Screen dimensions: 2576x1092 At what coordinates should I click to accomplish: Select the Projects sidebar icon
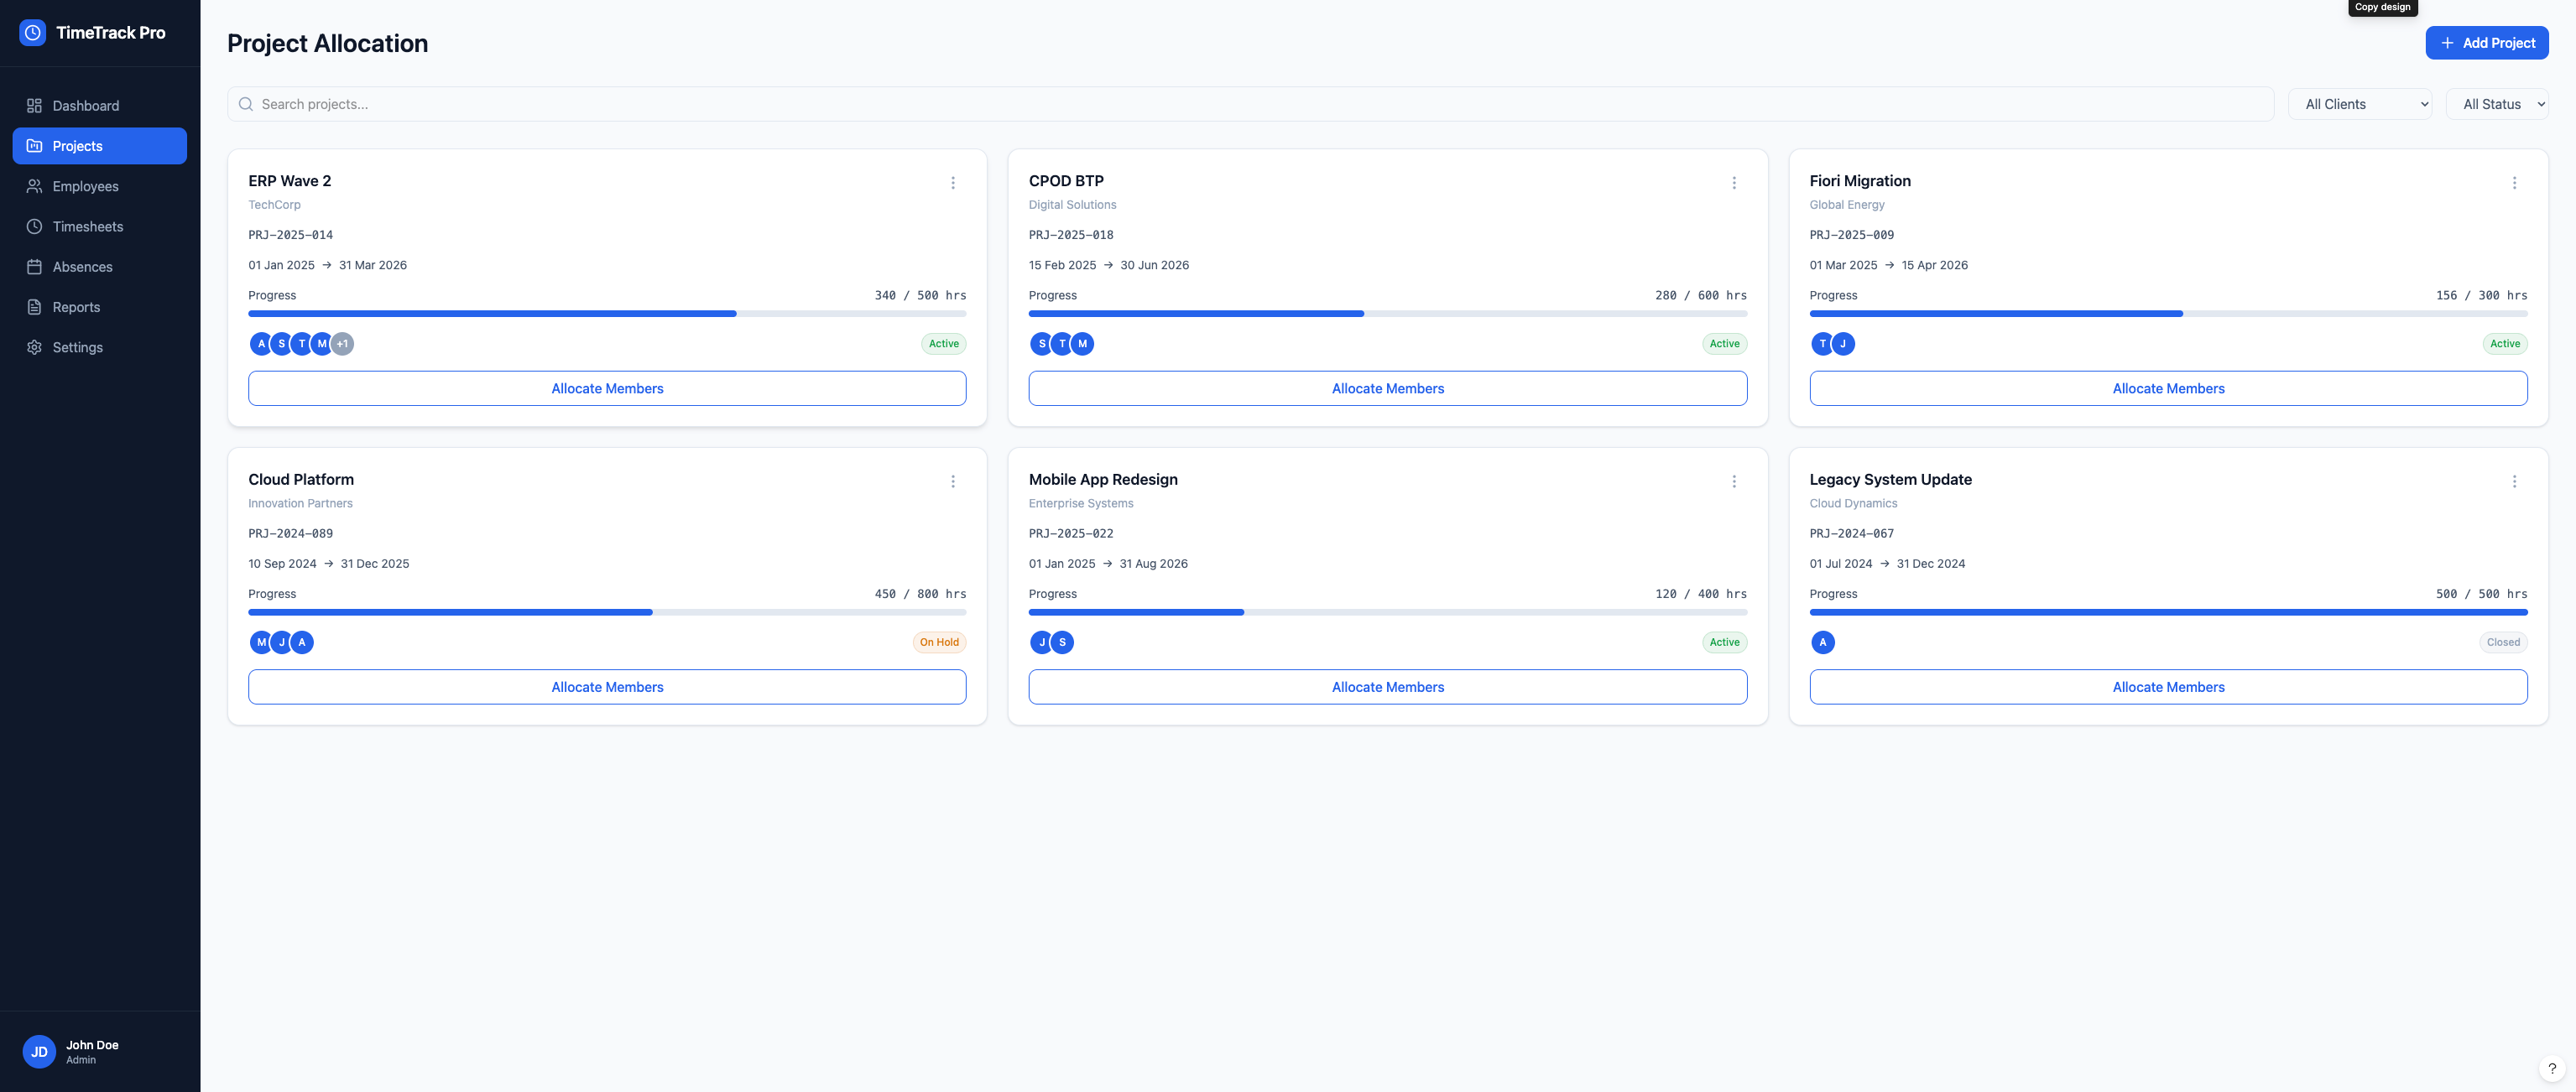[34, 145]
